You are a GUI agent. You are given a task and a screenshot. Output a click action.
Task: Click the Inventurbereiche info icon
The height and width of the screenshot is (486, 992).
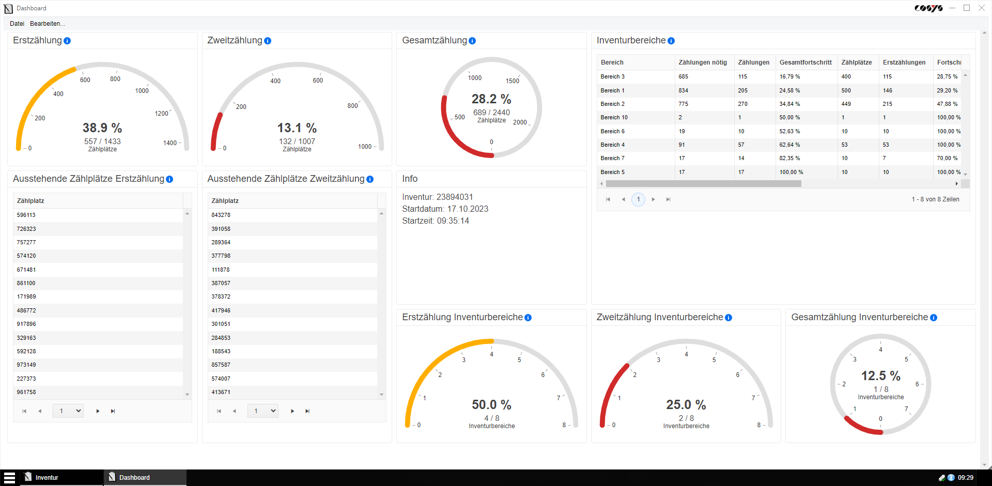(x=671, y=41)
